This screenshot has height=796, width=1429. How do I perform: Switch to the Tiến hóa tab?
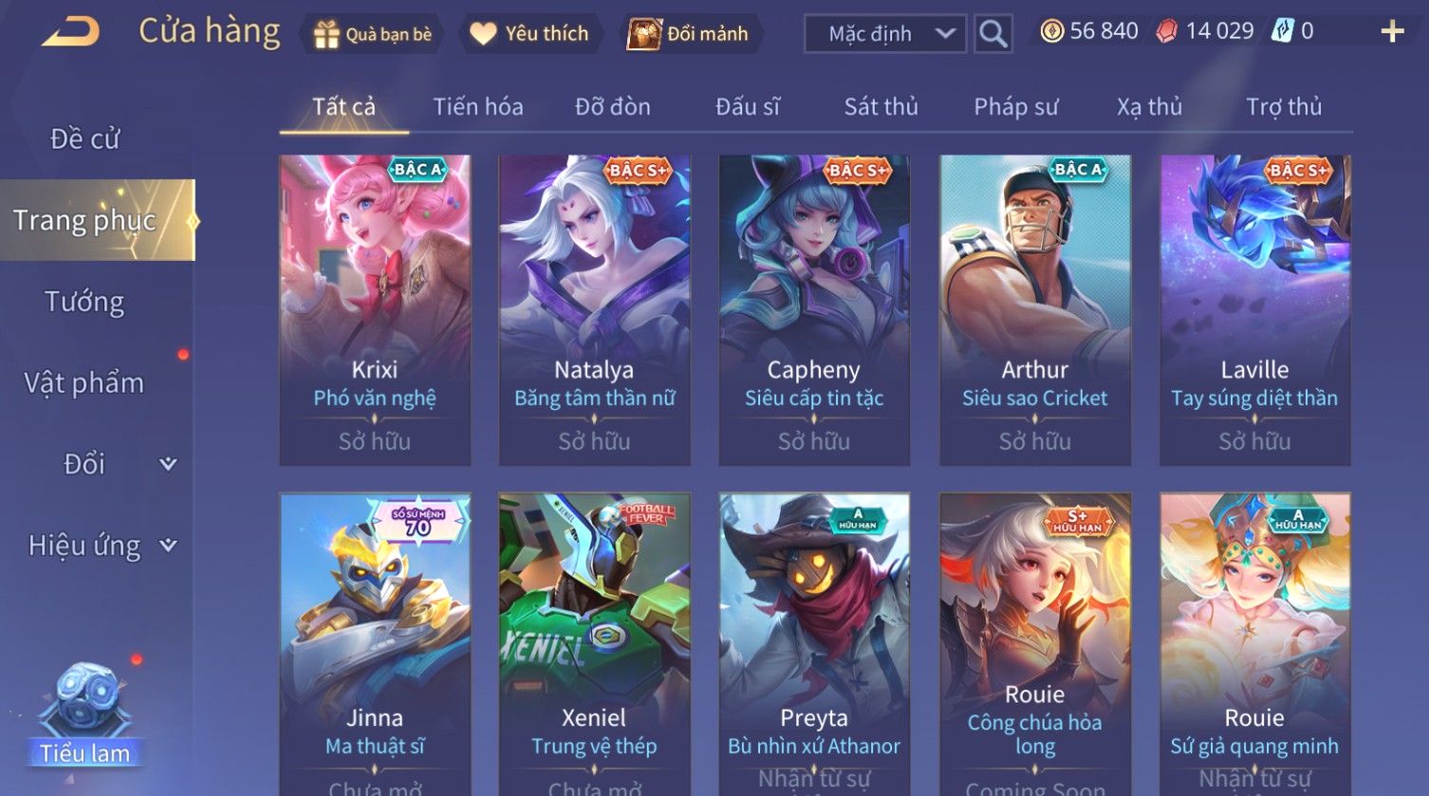(x=478, y=106)
